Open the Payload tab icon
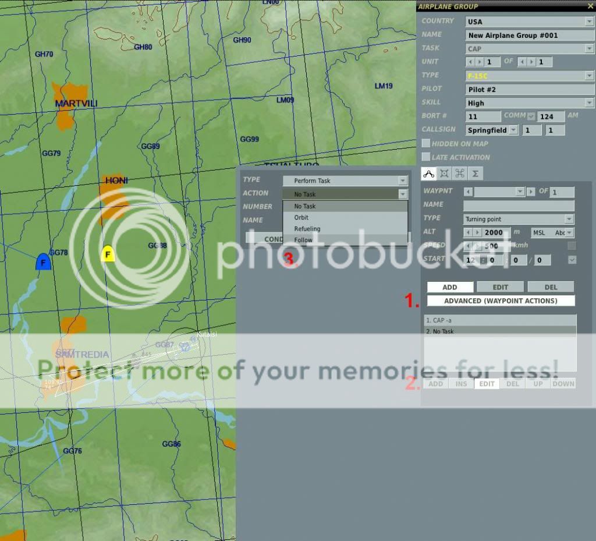 (x=444, y=174)
